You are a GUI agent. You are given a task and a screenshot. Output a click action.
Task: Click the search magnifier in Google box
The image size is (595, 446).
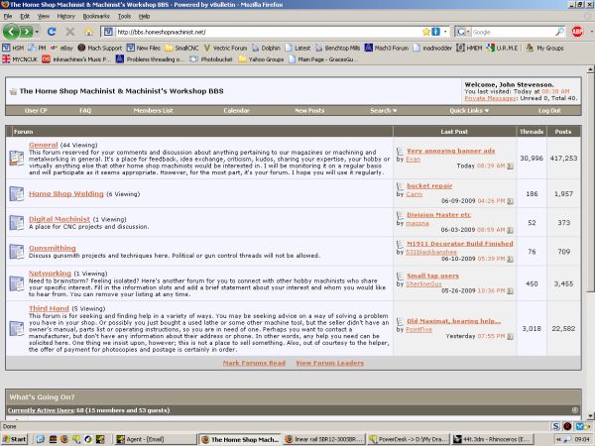[x=559, y=32]
